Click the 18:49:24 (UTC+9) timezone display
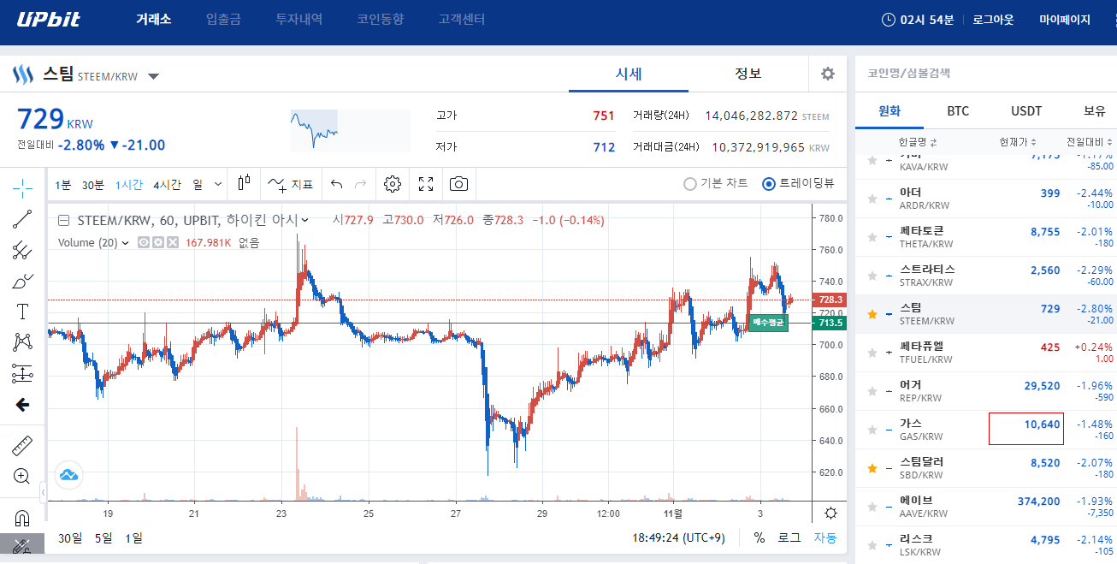 [679, 537]
